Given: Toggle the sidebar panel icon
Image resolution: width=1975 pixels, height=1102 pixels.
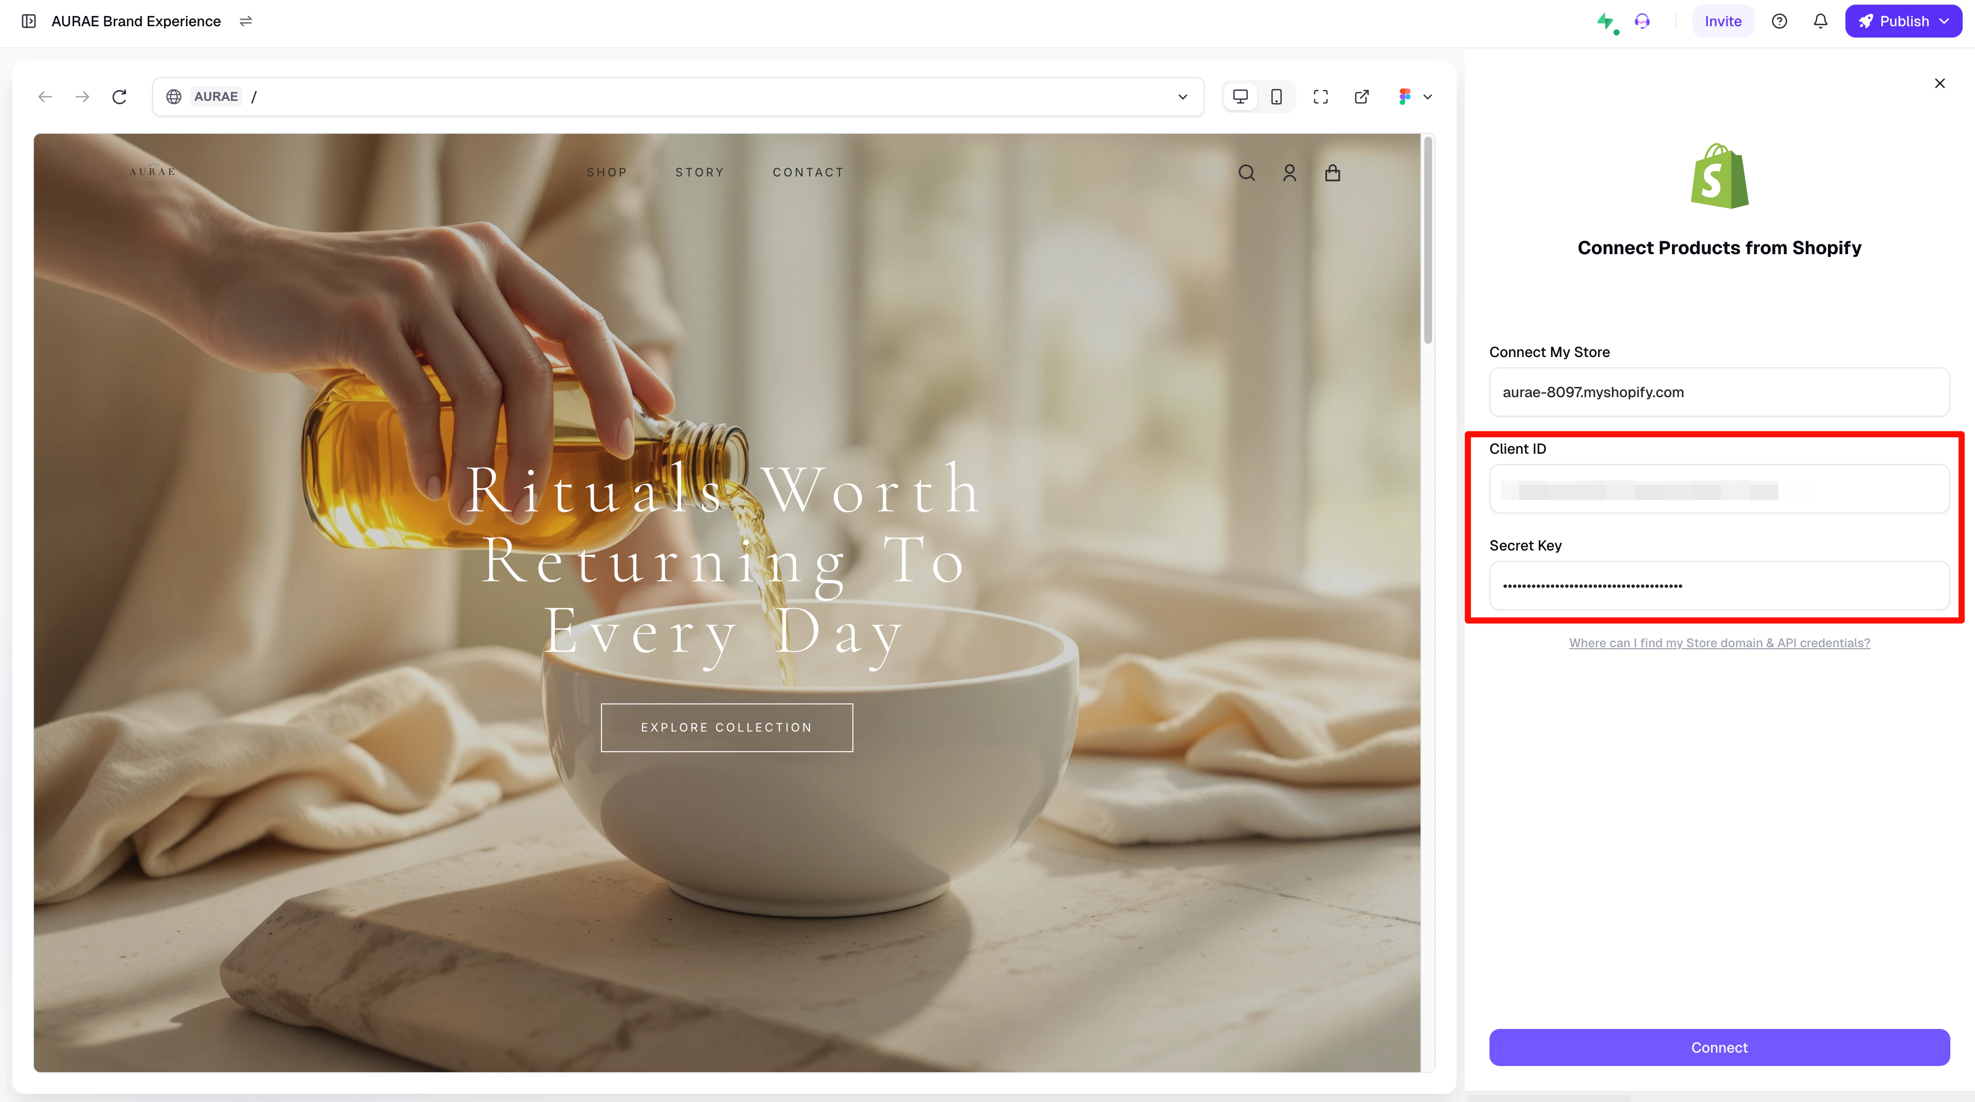Looking at the screenshot, I should (x=28, y=22).
